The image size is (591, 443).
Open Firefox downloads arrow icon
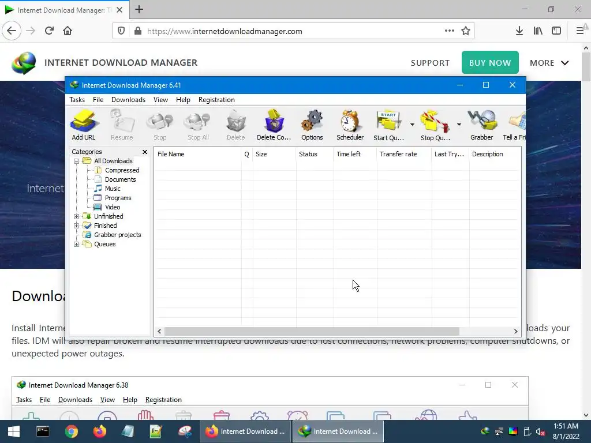coord(519,31)
